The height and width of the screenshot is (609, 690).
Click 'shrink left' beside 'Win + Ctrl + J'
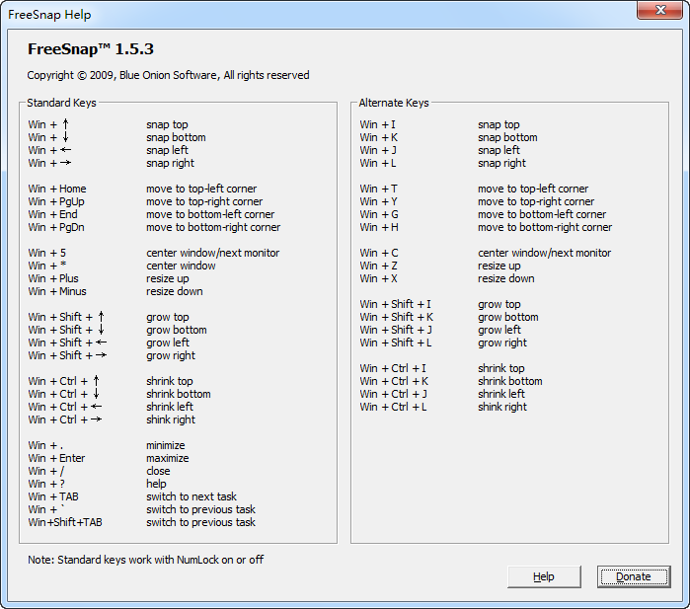(501, 394)
